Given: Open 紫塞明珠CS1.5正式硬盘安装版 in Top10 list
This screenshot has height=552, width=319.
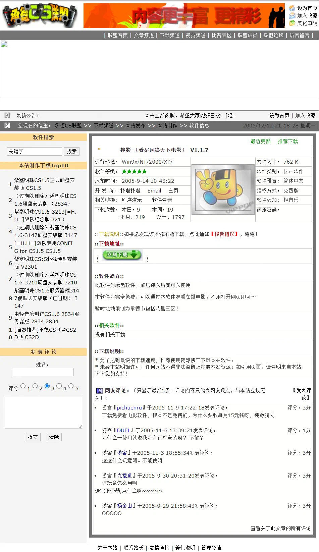Looking at the screenshot, I should pyautogui.click(x=44, y=184).
